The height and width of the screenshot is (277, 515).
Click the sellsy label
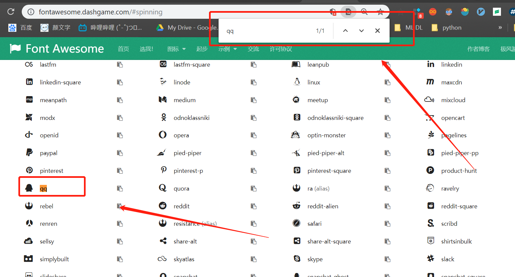[x=47, y=241]
